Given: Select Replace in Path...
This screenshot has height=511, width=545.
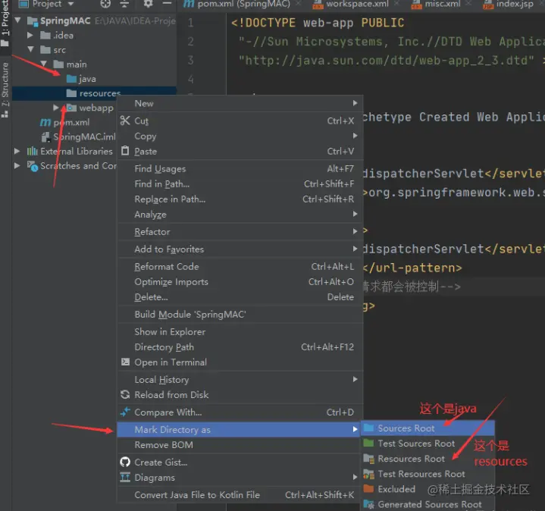Looking at the screenshot, I should coord(240,199).
